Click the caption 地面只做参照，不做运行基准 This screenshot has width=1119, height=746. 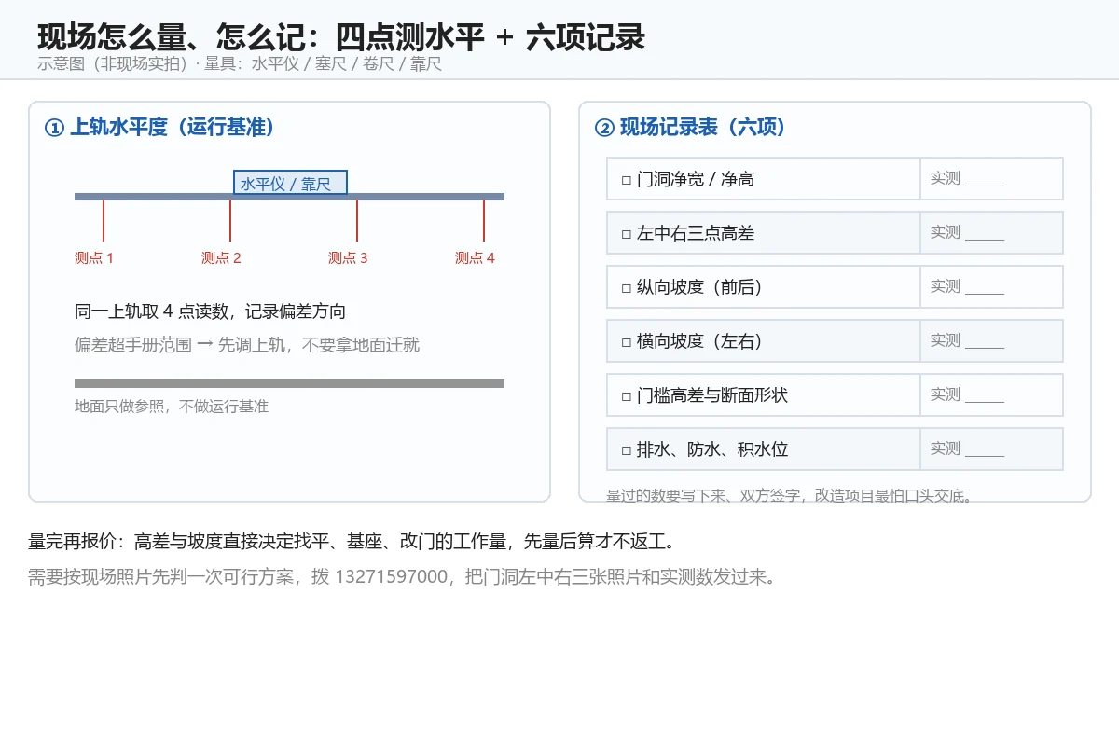point(172,407)
